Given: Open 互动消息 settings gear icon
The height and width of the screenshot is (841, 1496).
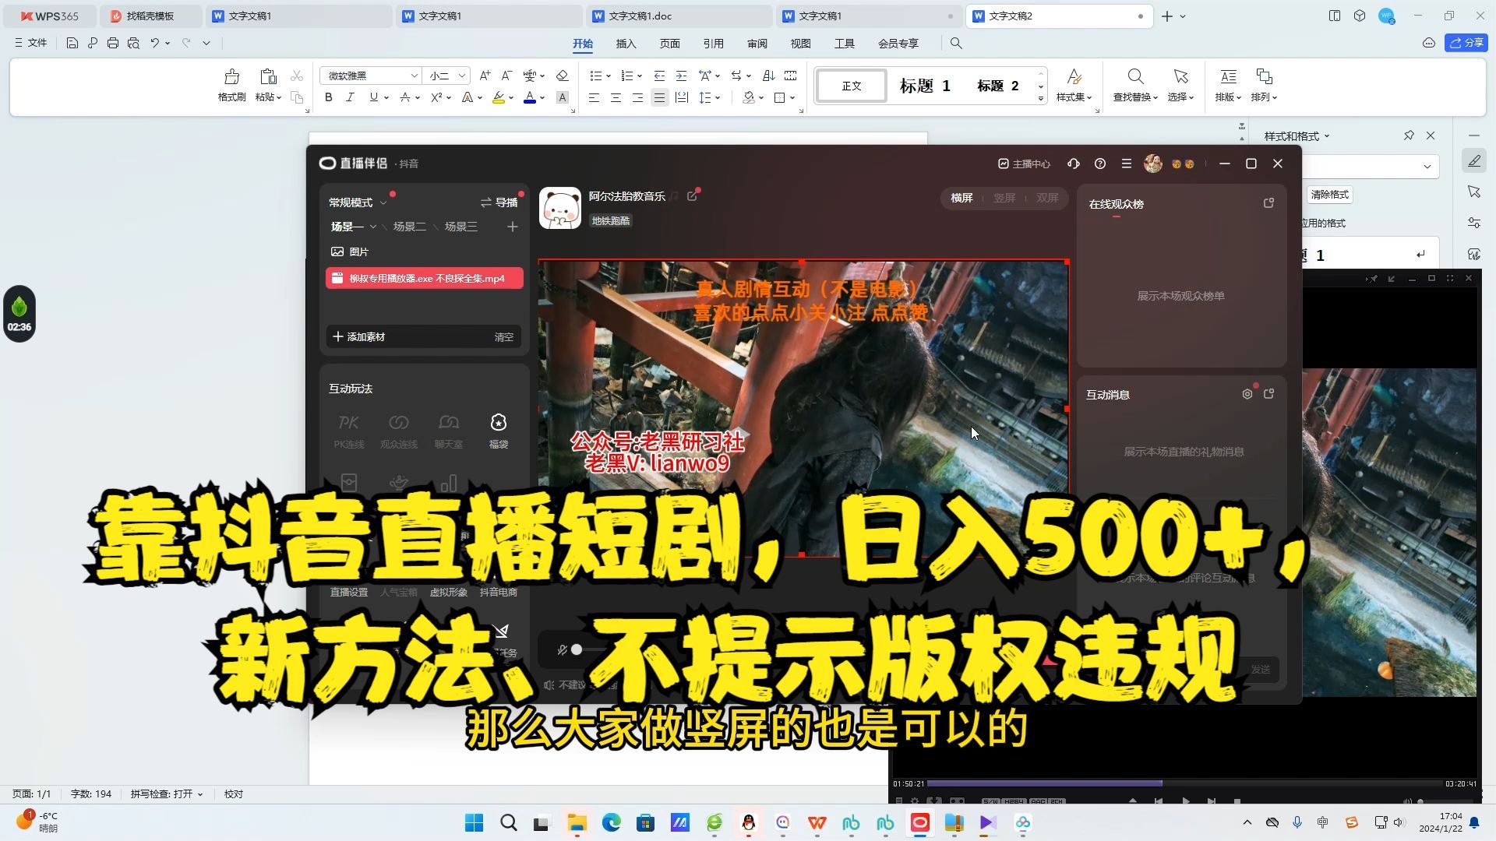Looking at the screenshot, I should pos(1247,394).
